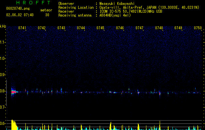Viewport: 205px width, 130px height.
Task: Click the HROFFT title text
Action: coord(34,3)
